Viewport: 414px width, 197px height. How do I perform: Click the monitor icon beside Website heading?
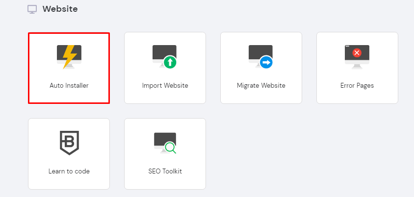click(x=32, y=9)
